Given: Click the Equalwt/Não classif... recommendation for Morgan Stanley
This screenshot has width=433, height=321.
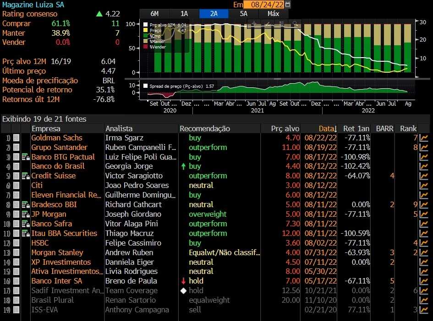Looking at the screenshot, I should (224, 253).
